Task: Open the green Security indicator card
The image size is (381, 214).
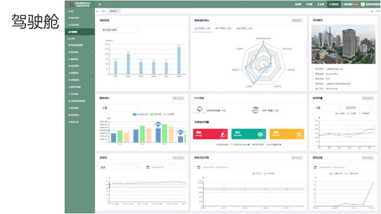Action: 249,134
